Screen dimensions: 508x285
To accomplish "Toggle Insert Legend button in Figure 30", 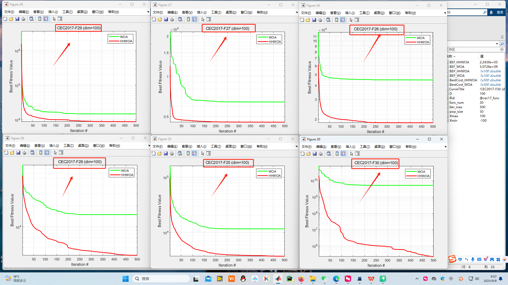I will coord(343,154).
